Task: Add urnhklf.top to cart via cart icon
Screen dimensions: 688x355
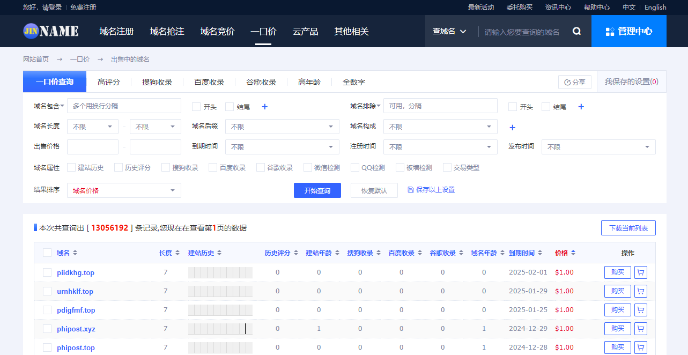Action: coord(640,291)
